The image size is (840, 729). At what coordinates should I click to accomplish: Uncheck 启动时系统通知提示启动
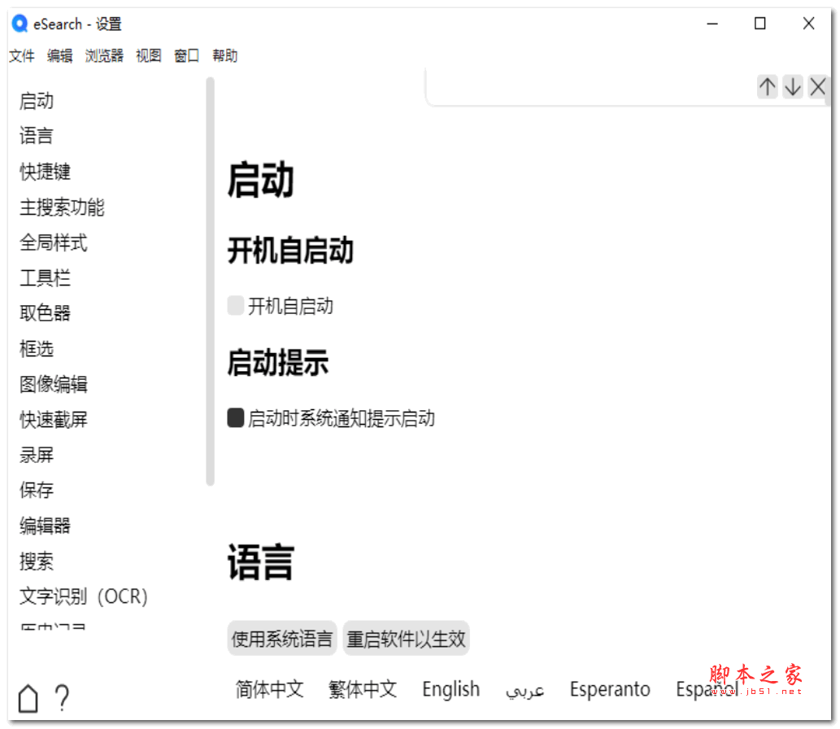(x=235, y=418)
